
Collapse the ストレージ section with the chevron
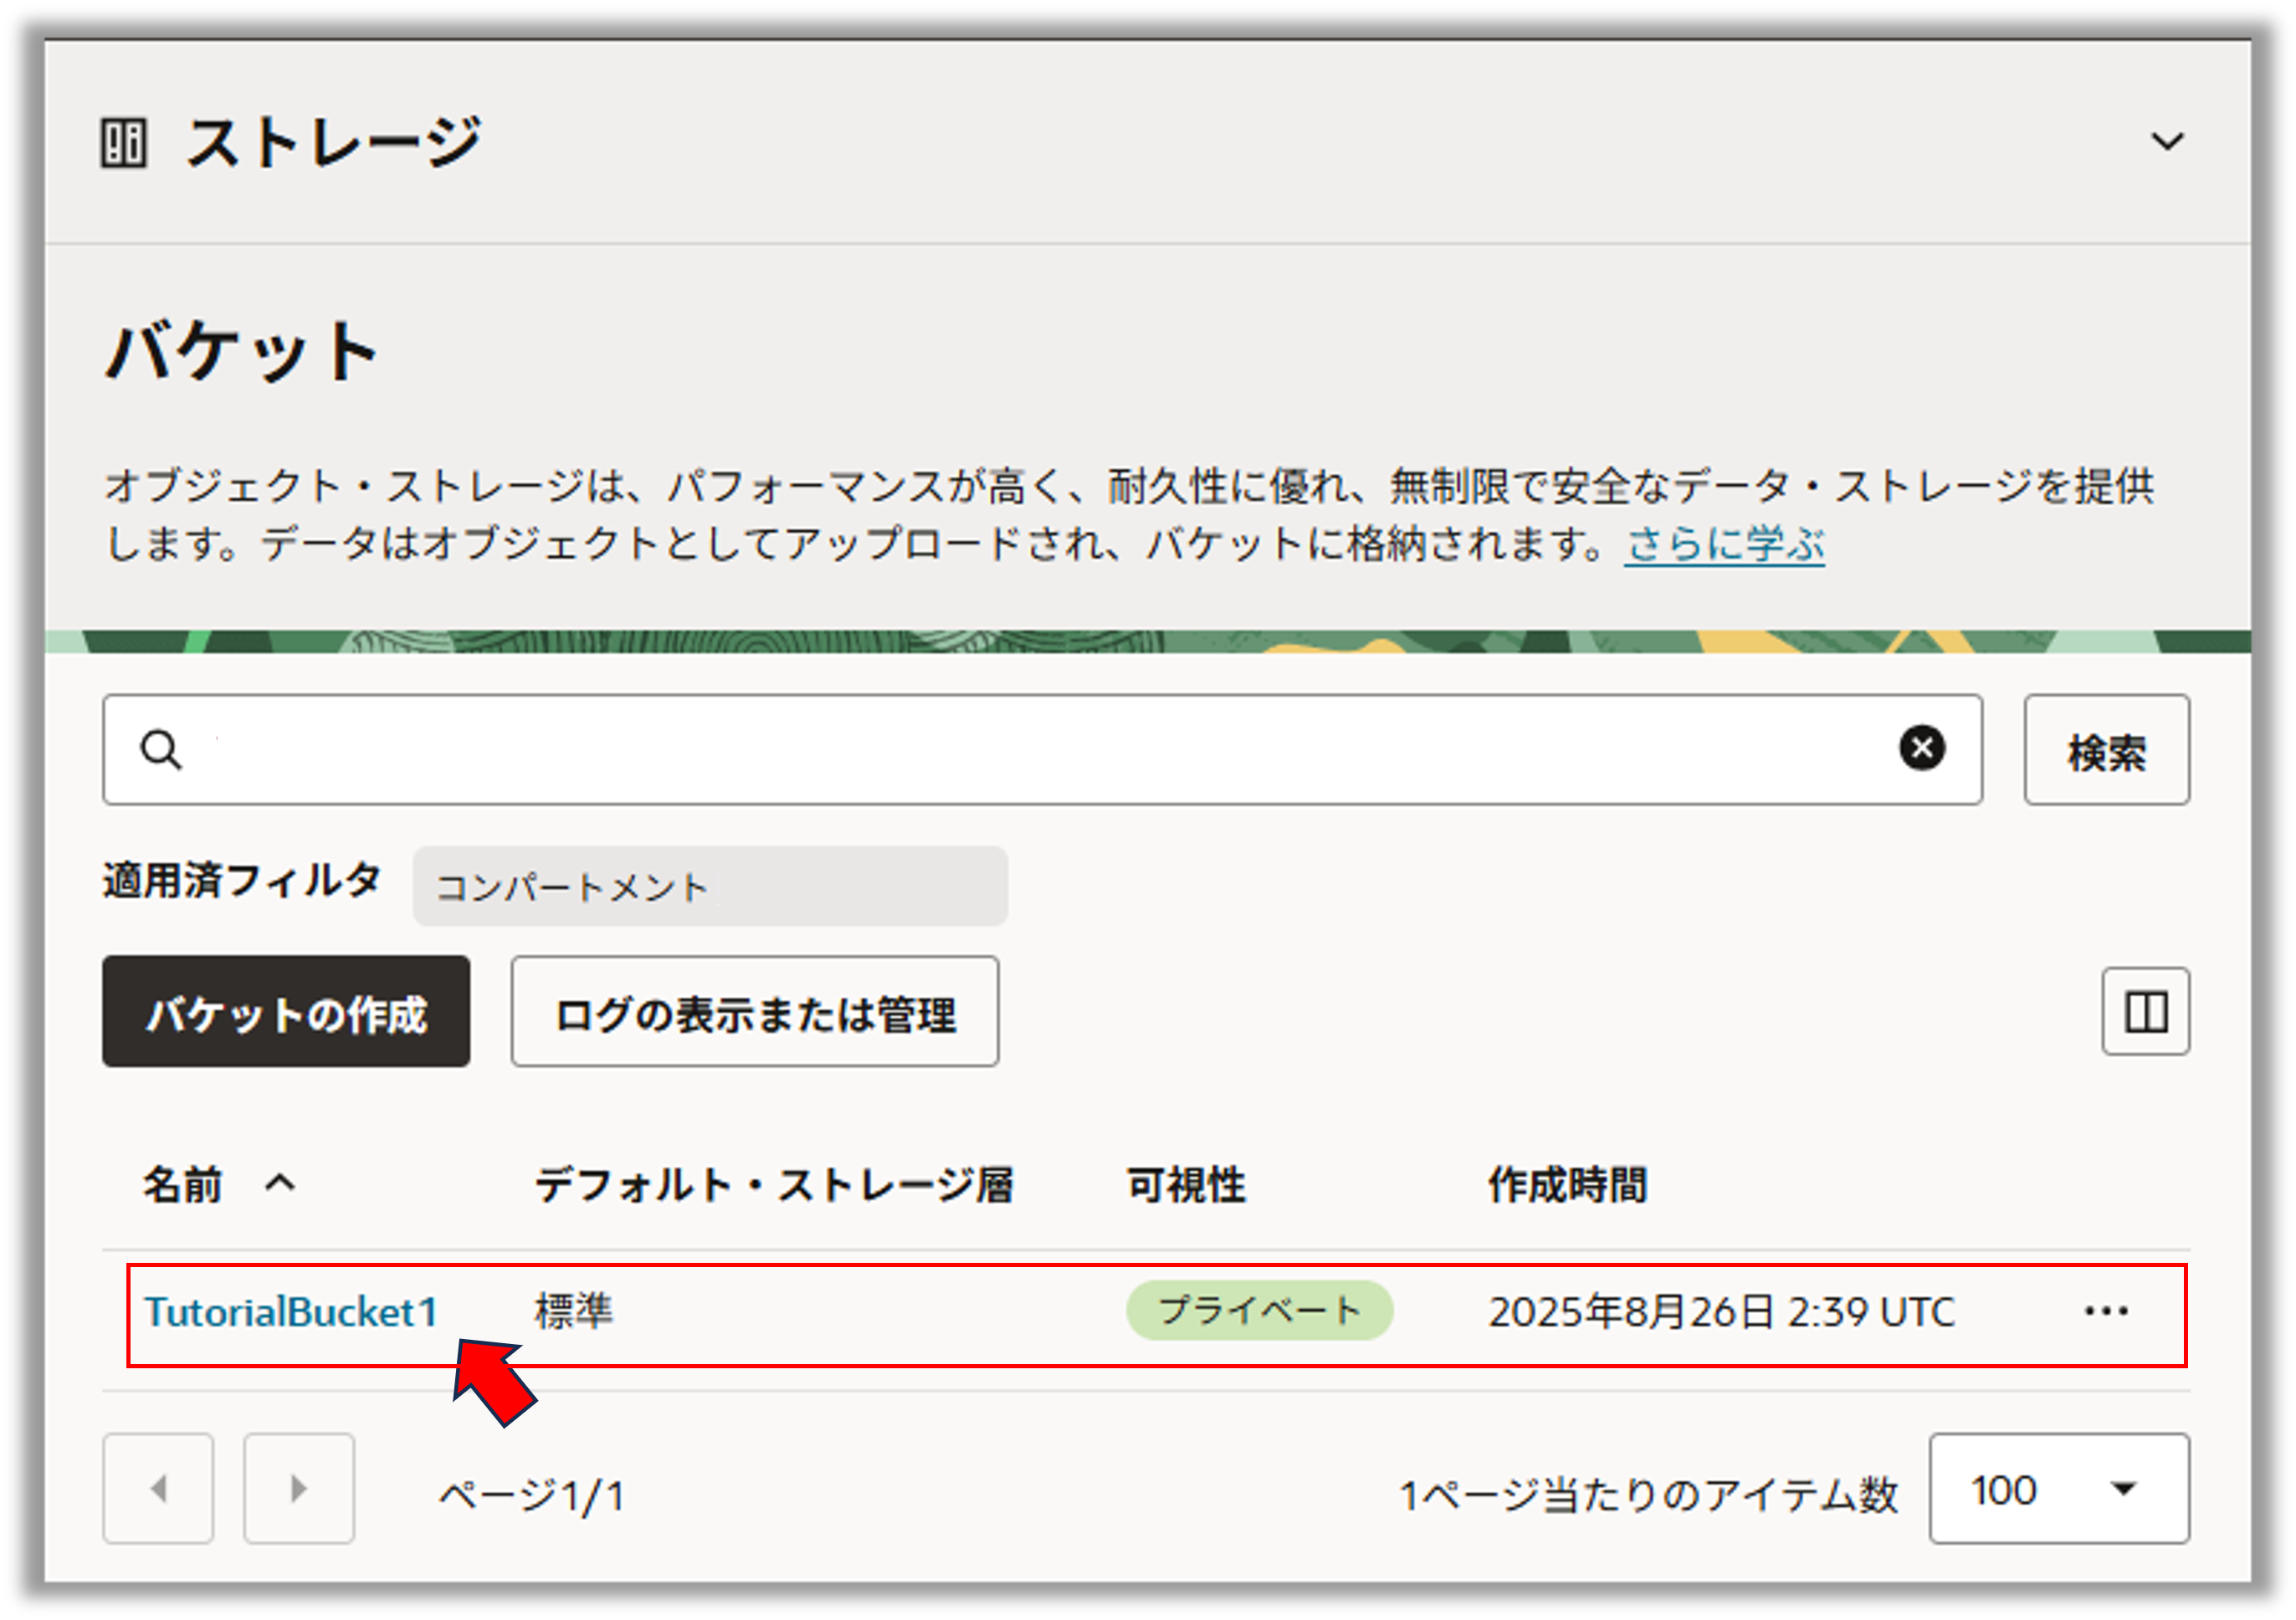[2166, 141]
